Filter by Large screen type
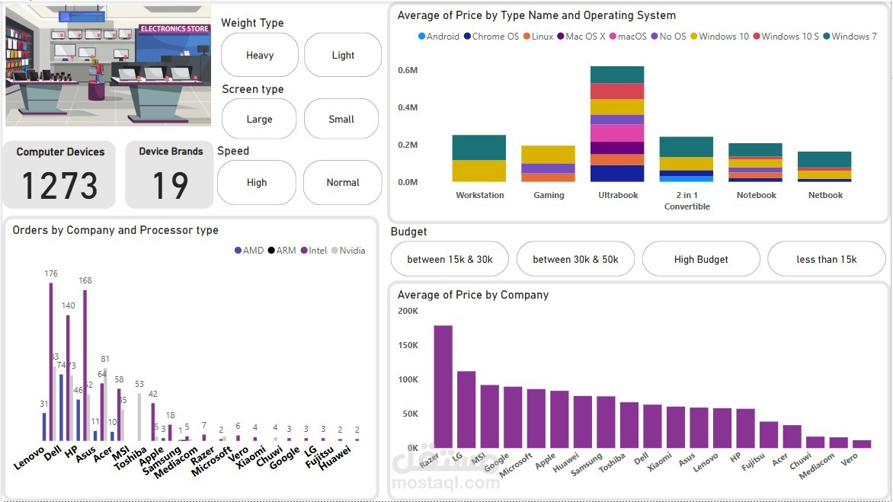Viewport: 893px width, 502px height. [x=259, y=119]
